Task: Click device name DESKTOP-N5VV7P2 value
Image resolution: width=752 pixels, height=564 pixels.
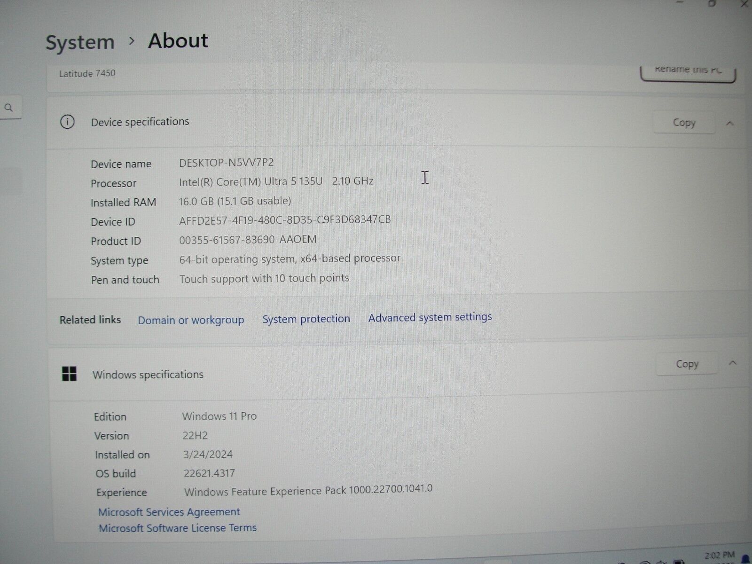Action: tap(226, 163)
